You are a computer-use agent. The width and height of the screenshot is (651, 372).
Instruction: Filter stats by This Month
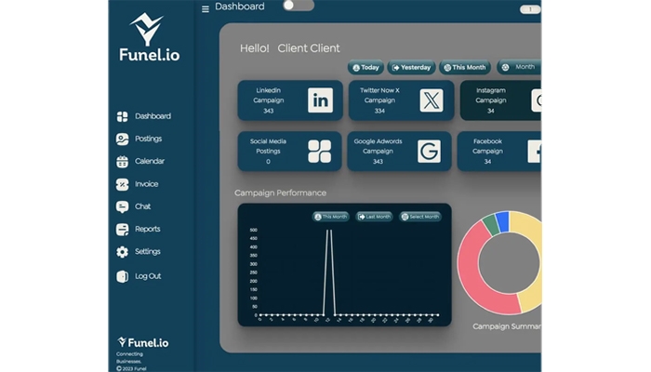pos(465,67)
